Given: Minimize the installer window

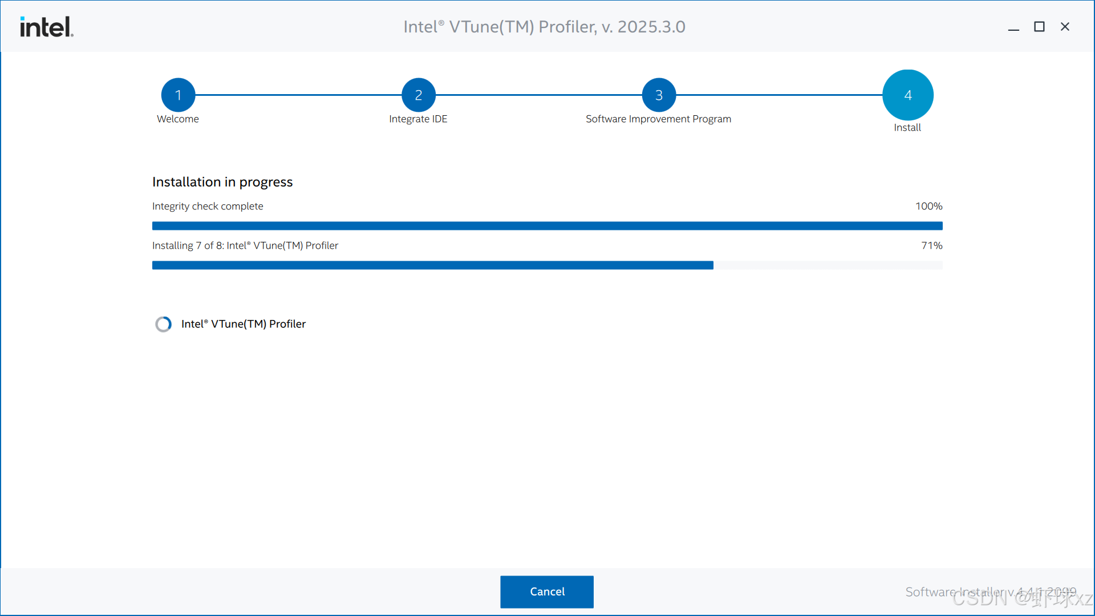Looking at the screenshot, I should point(1013,27).
